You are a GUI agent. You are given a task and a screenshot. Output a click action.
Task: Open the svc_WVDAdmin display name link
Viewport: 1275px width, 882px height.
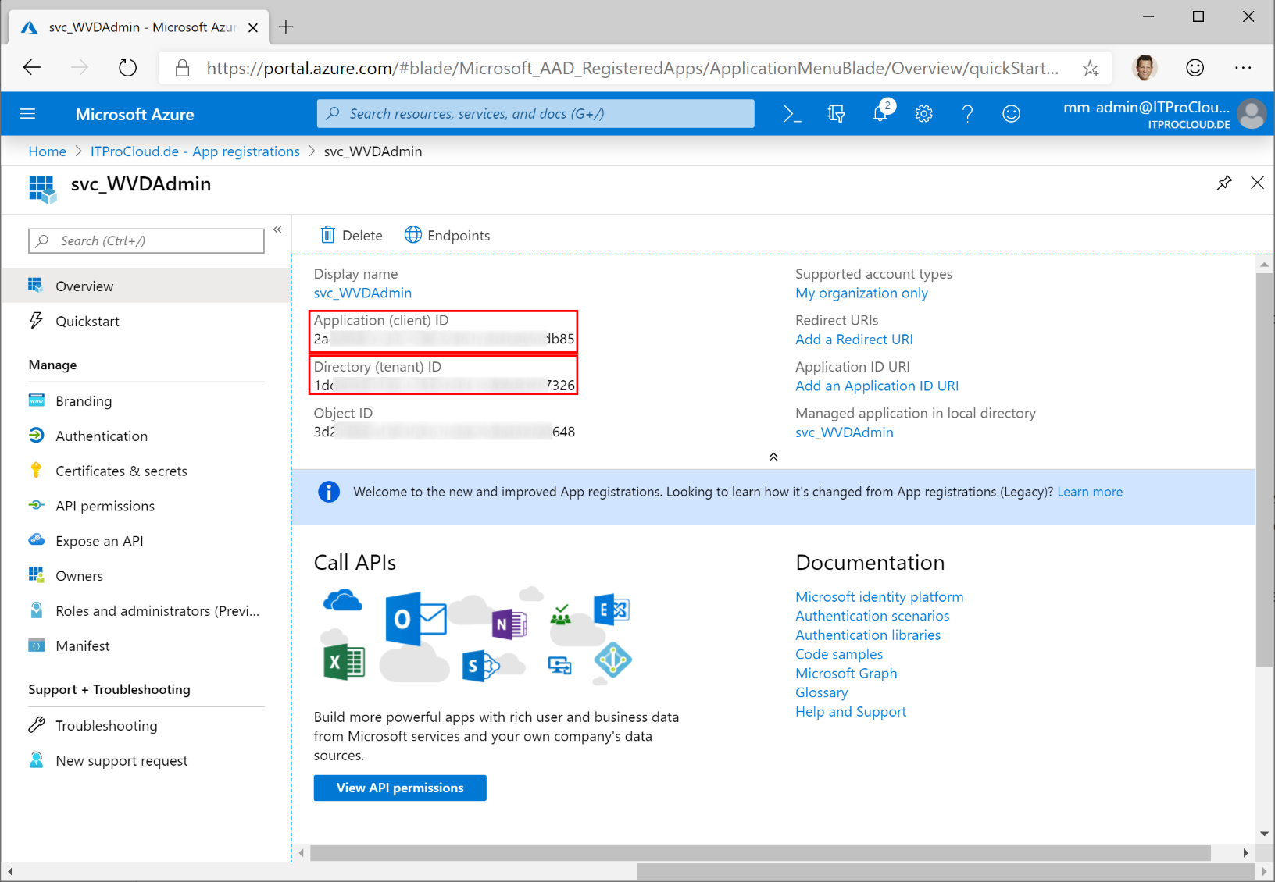click(x=362, y=293)
